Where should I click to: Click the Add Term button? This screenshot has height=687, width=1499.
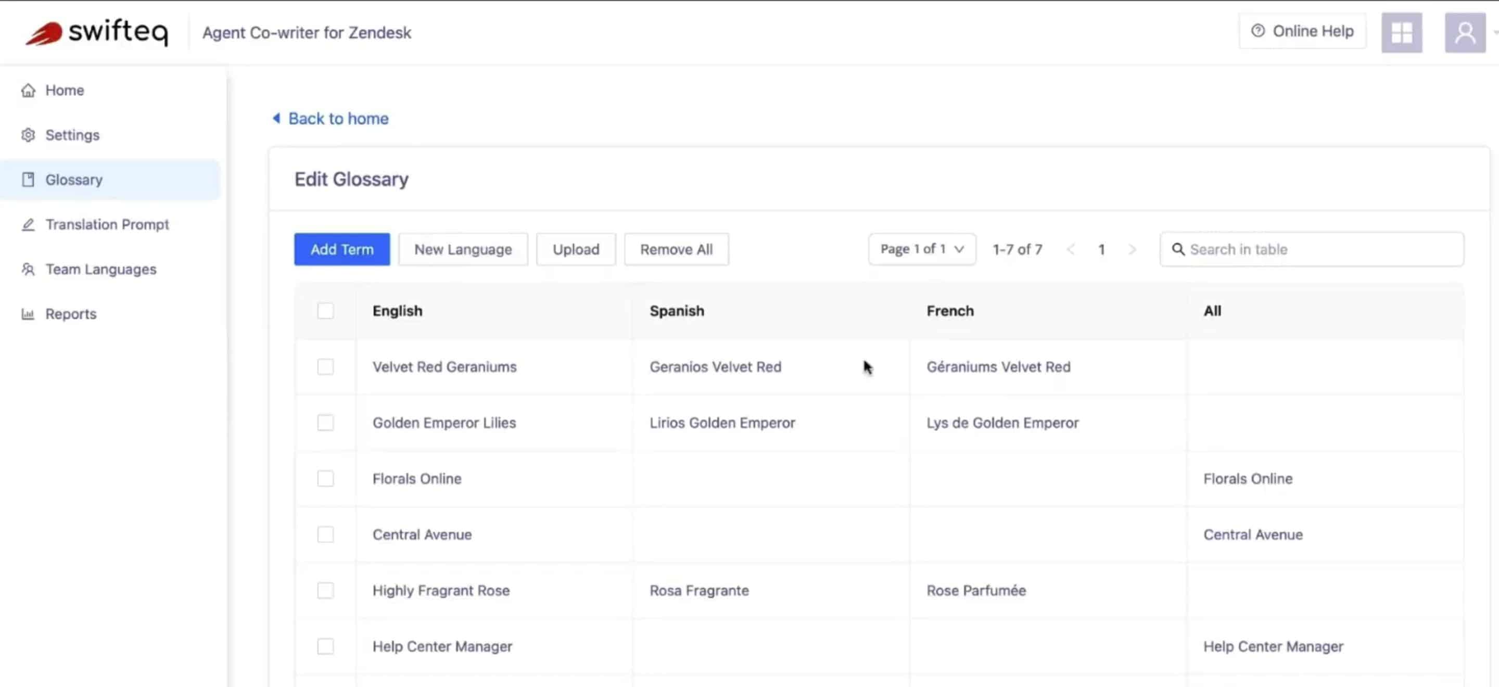[x=341, y=249]
